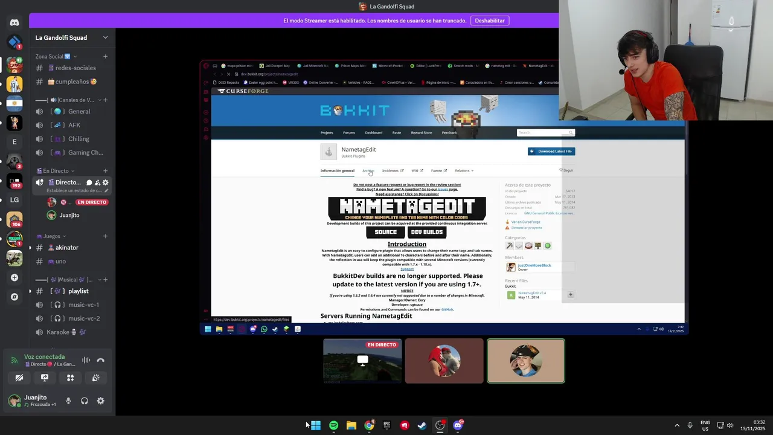
Task: Create channel in En Directo category
Action: click(105, 171)
